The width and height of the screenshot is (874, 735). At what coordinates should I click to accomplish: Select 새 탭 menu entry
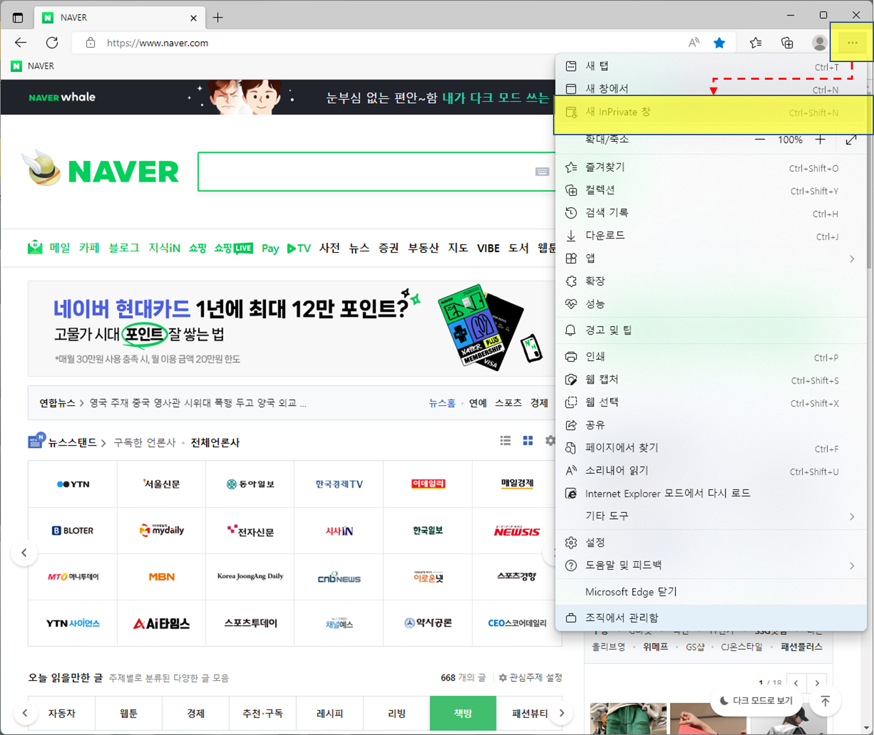711,66
